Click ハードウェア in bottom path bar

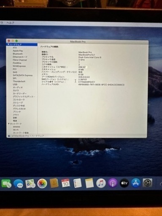(38, 136)
